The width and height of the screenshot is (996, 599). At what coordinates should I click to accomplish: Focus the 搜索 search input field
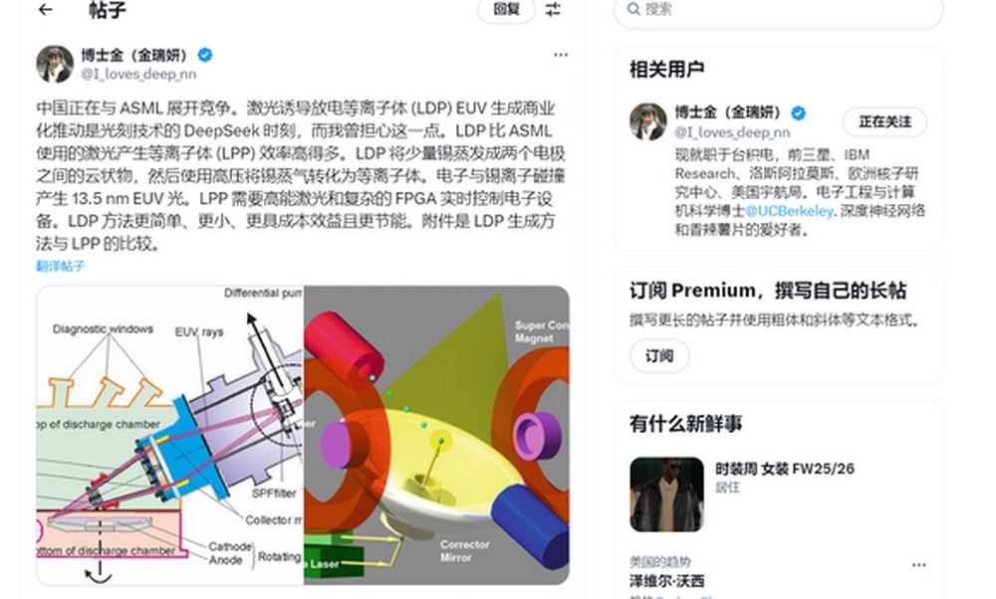click(x=778, y=10)
